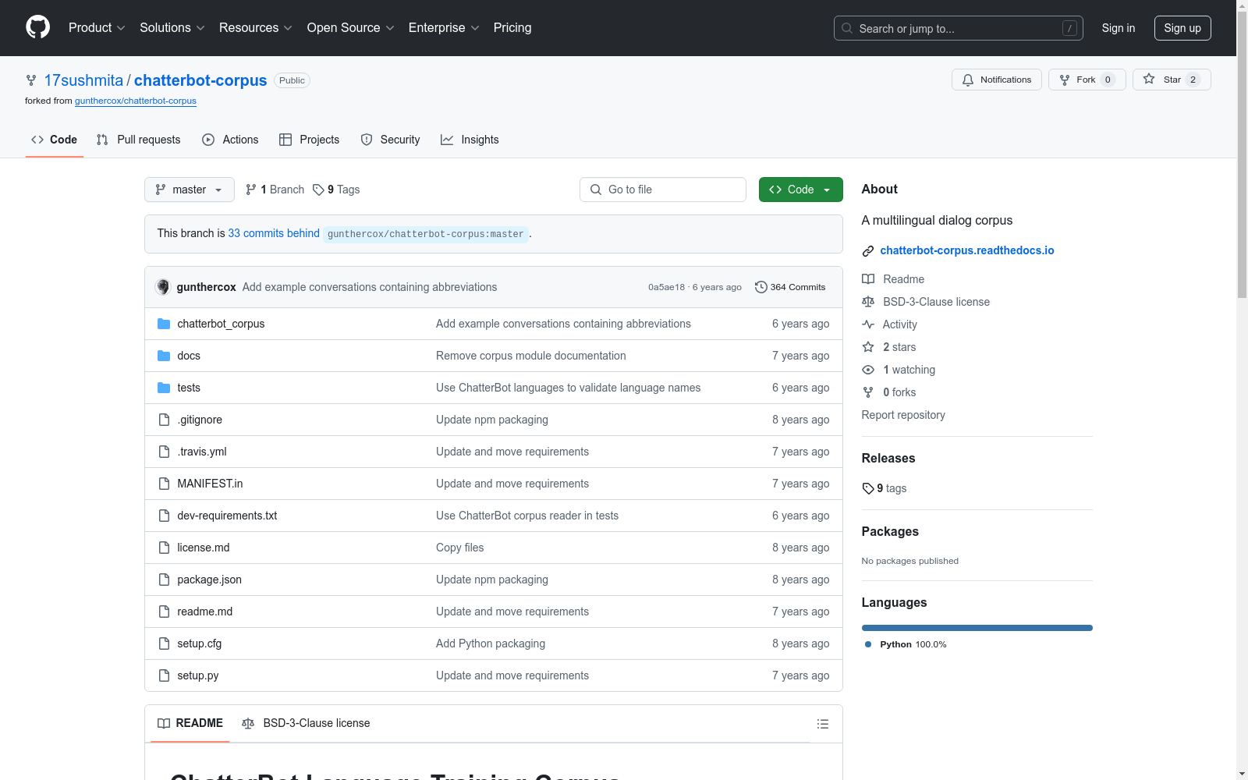Click commit hash 0a5ae18
Image resolution: width=1248 pixels, height=780 pixels.
666,287
